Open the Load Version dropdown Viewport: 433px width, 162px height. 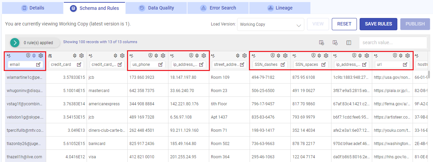point(270,24)
